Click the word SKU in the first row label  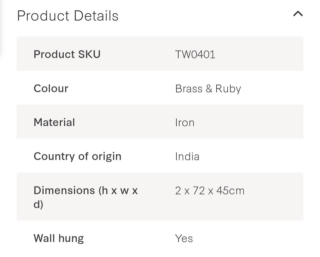[x=89, y=54]
